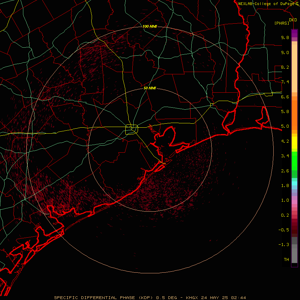The height and width of the screenshot is (300, 300).
Task: Click the -1.3 legend value
Action: point(284,245)
